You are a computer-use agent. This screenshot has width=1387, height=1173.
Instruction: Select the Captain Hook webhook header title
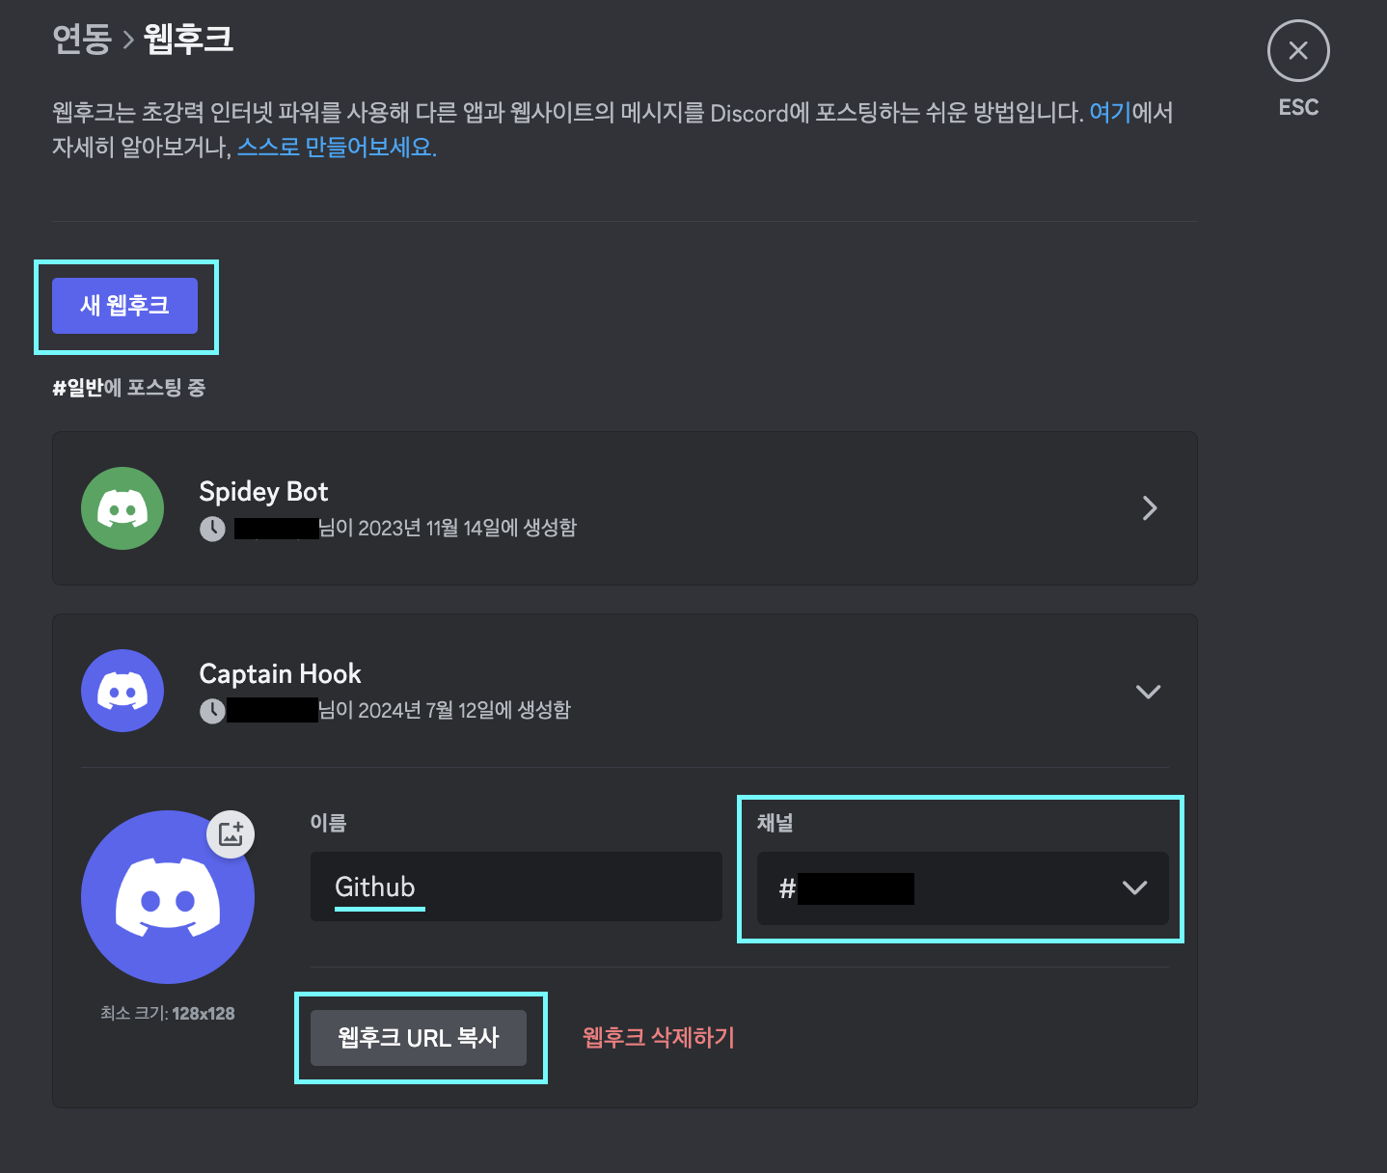point(280,674)
